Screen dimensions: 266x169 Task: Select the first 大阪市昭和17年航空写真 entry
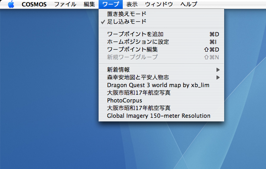pos(161,93)
